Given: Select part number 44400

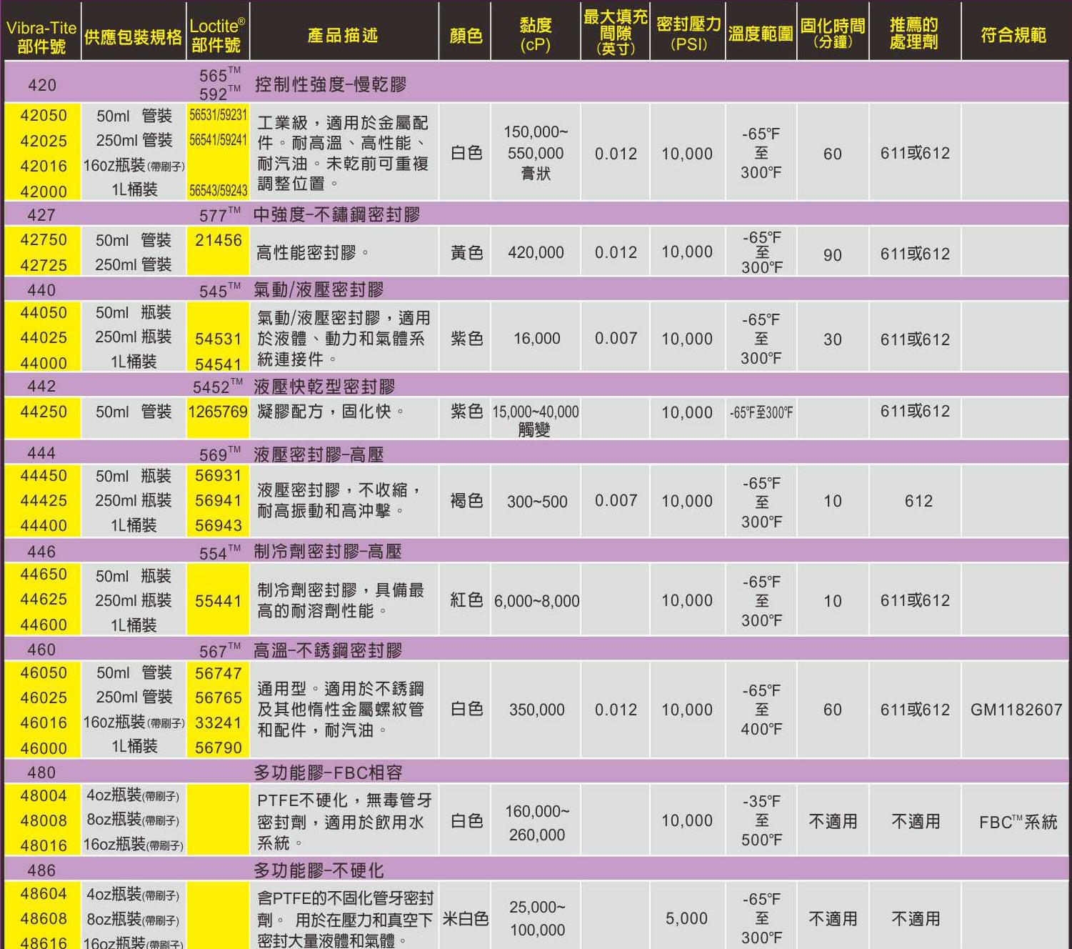Looking at the screenshot, I should coord(44,525).
